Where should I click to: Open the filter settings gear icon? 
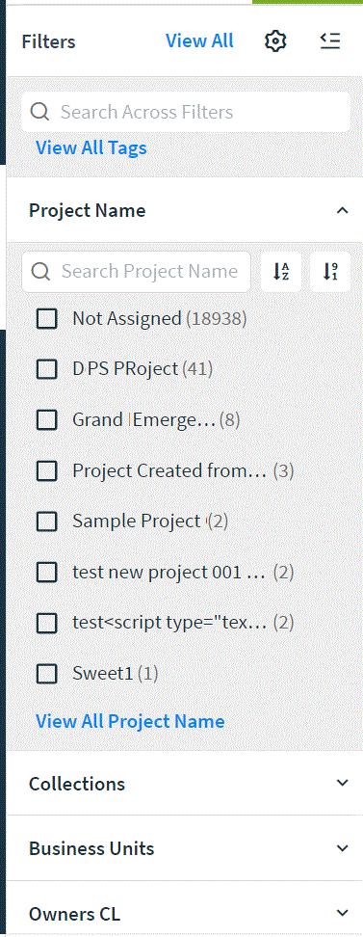[x=275, y=41]
